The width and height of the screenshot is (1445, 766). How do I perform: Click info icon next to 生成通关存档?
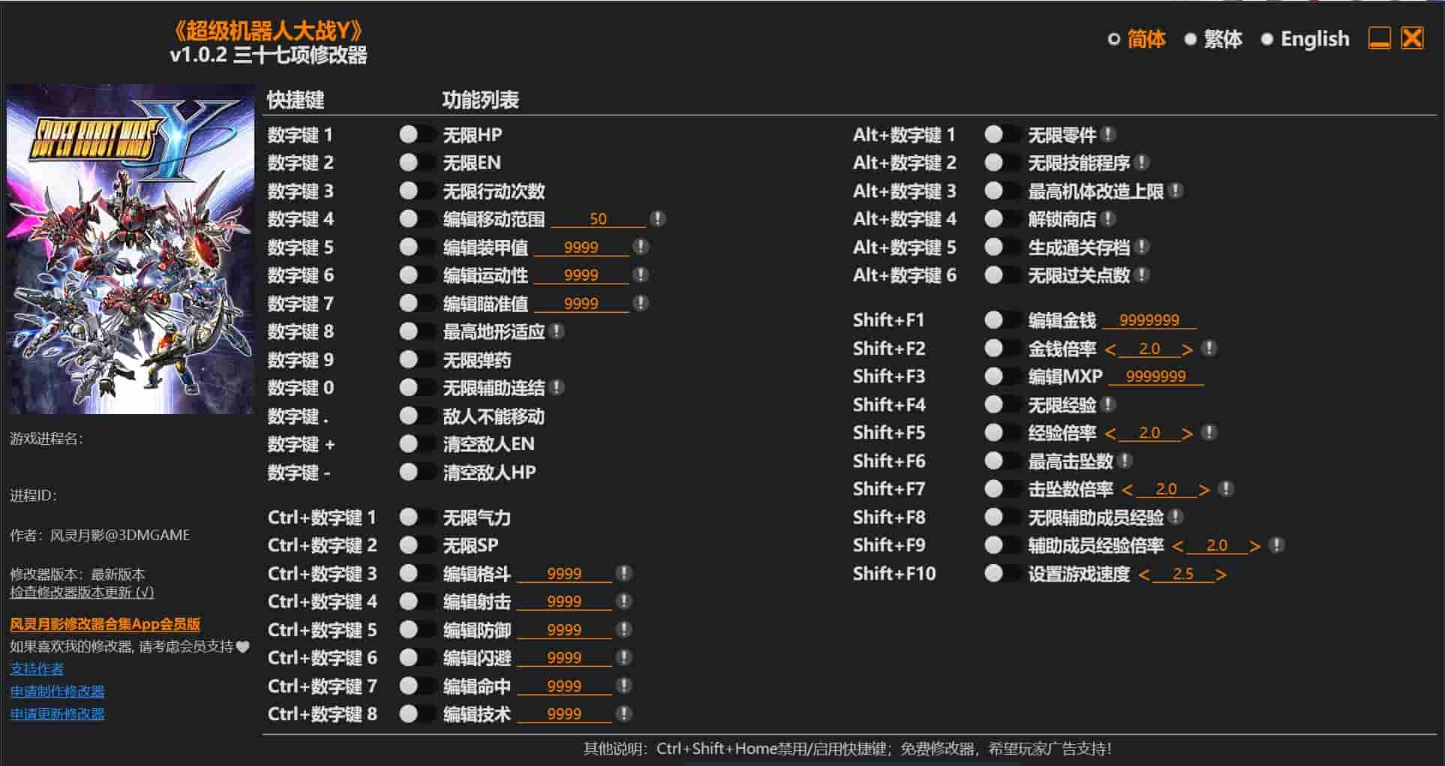tap(1142, 248)
